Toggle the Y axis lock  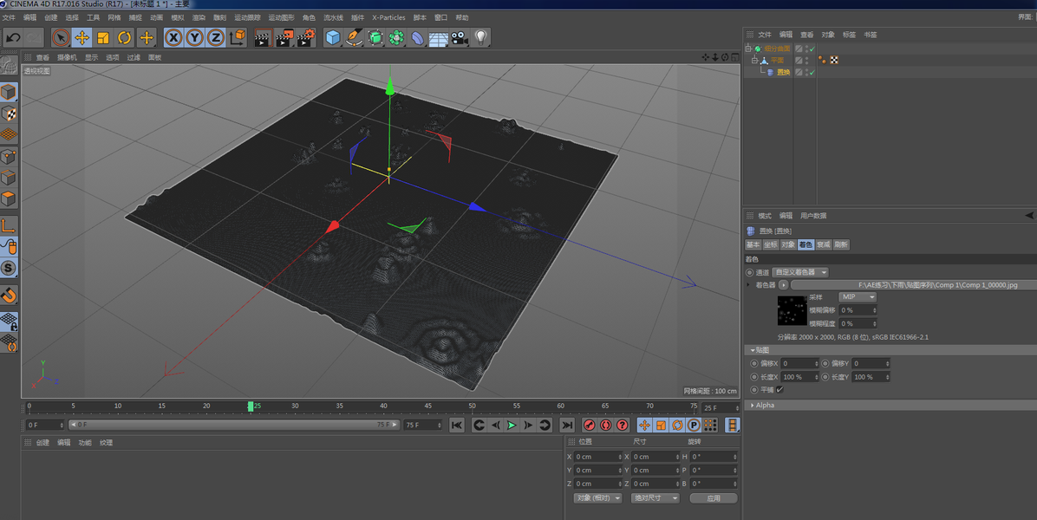pyautogui.click(x=194, y=37)
